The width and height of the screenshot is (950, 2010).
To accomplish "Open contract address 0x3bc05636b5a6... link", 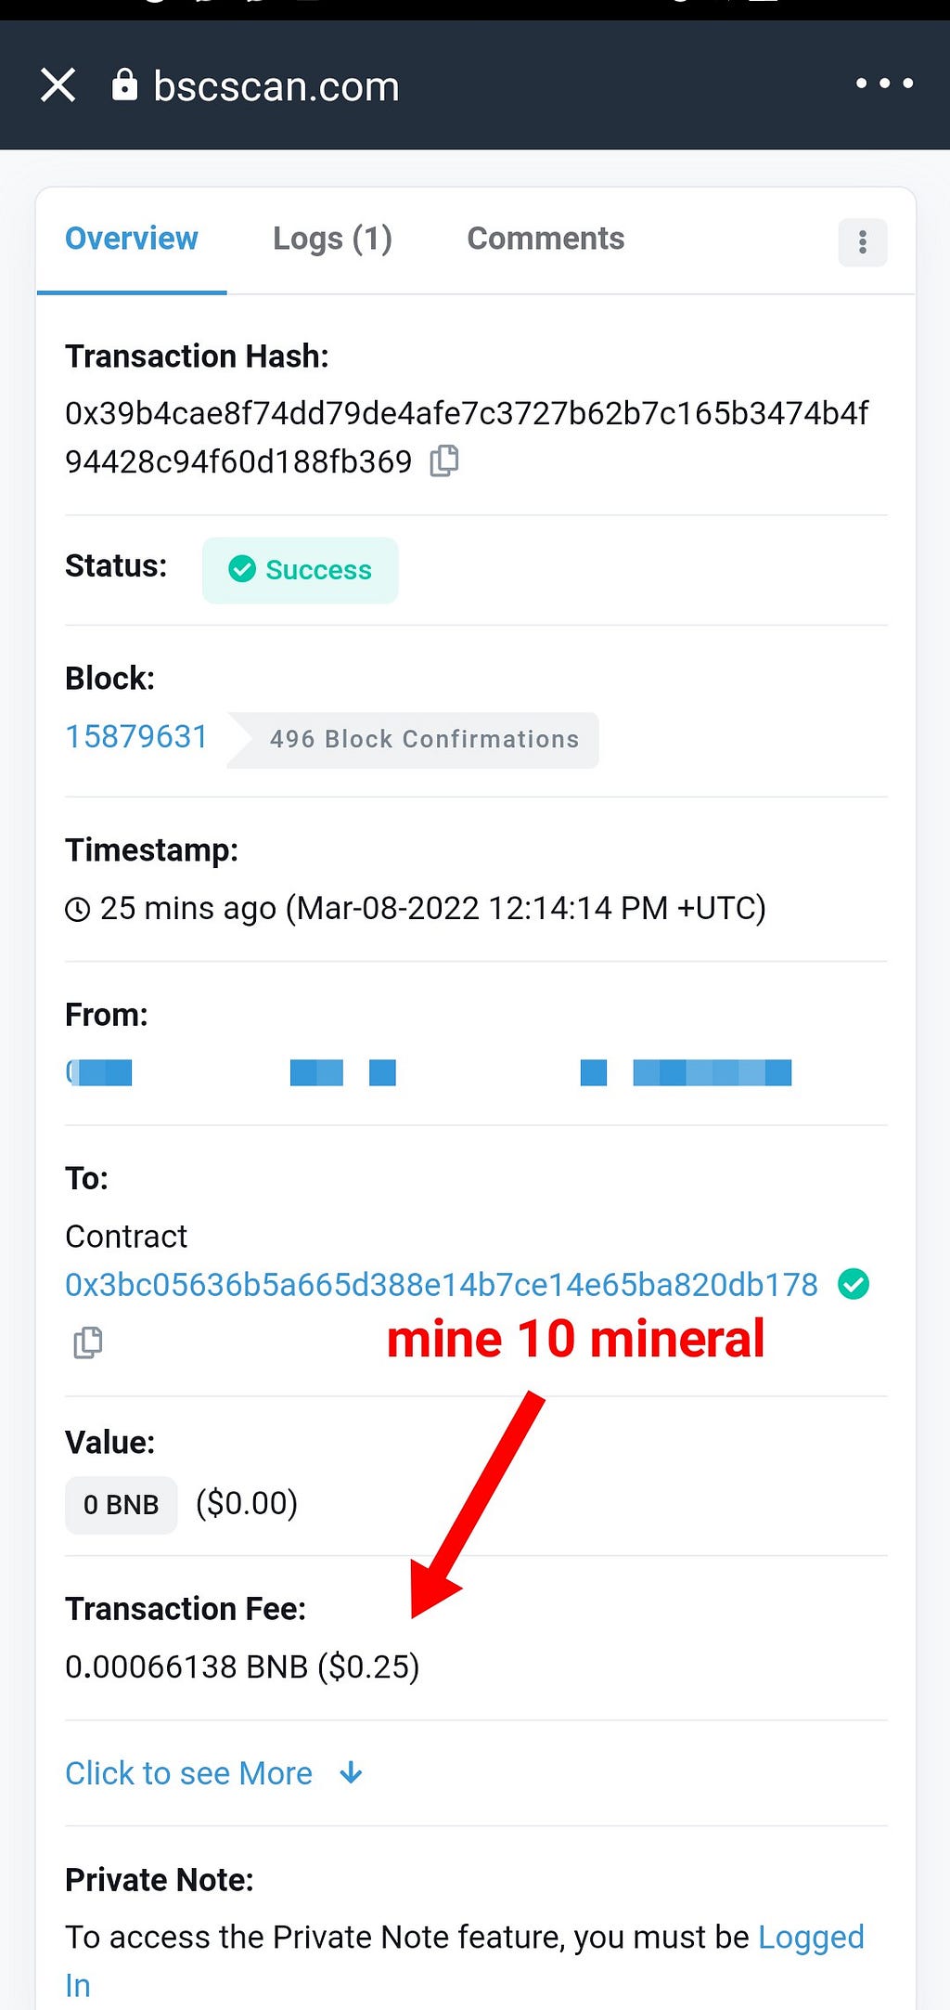I will [x=442, y=1285].
